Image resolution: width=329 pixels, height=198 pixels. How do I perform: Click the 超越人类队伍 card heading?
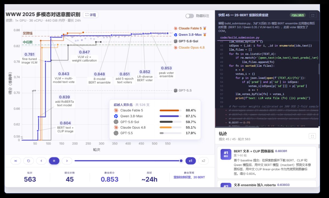tap(123, 105)
